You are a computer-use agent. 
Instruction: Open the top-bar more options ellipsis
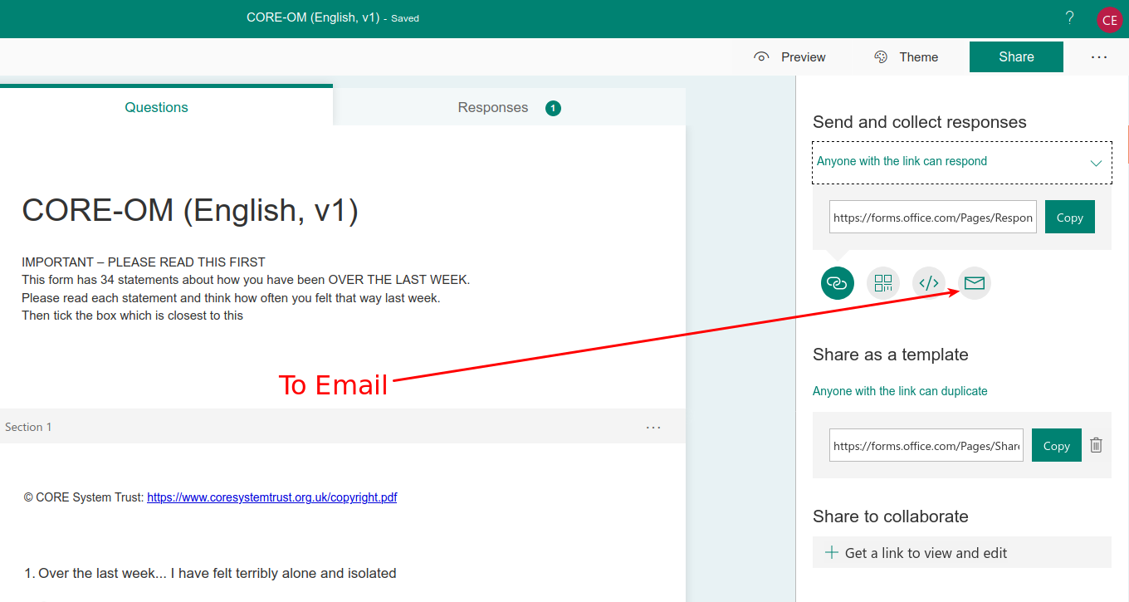click(x=1099, y=57)
